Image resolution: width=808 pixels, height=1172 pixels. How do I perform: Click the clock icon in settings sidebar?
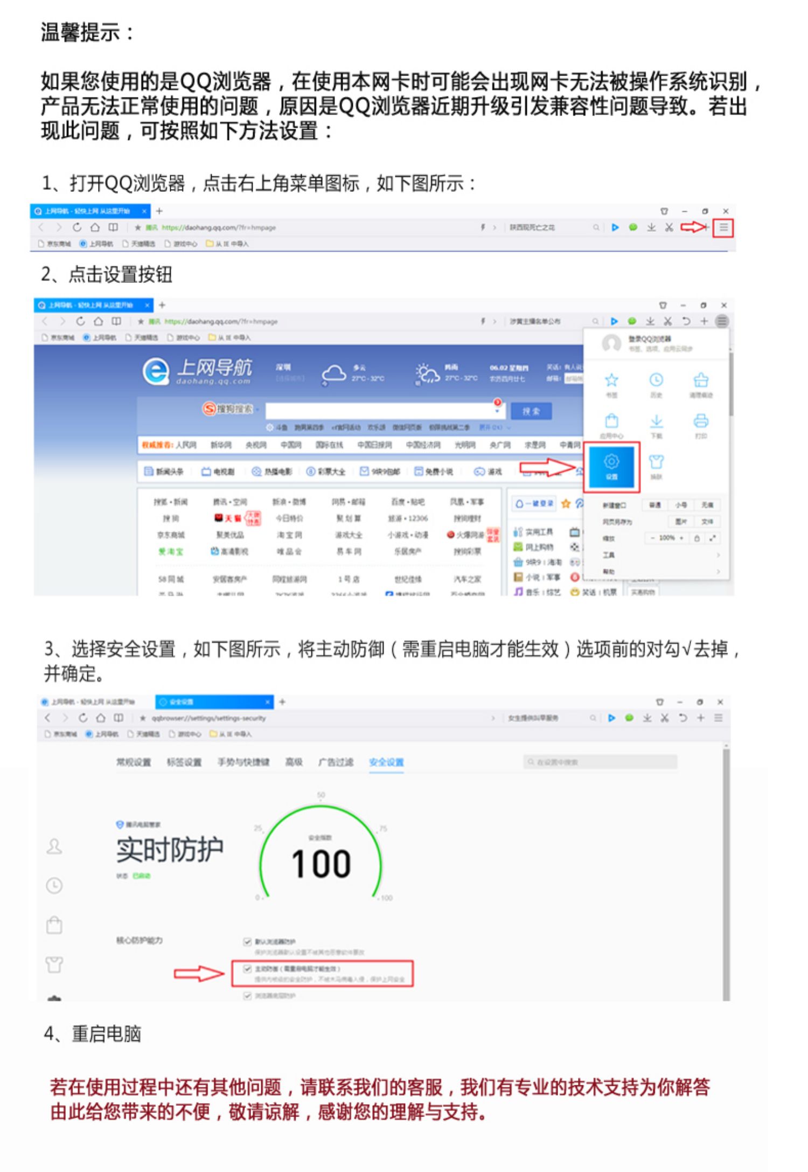coord(54,885)
